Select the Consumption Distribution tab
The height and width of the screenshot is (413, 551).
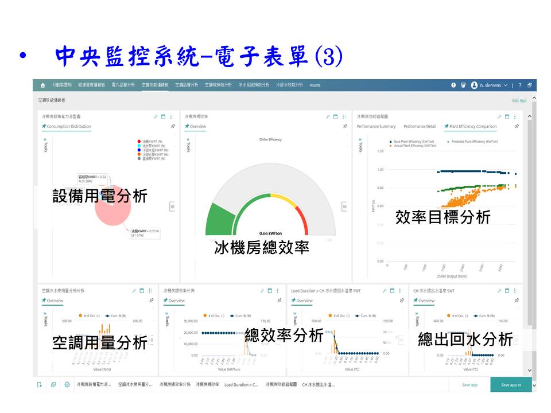67,126
